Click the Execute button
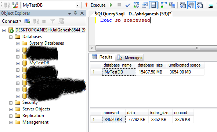The height and width of the screenshot is (132, 217). click(96, 5)
